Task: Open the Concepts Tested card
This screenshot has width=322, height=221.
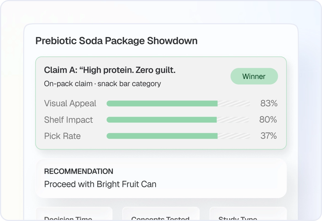Action: click(x=161, y=214)
